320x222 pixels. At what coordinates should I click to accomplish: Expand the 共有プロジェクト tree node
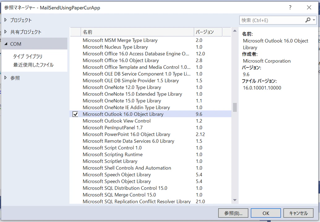[6, 31]
